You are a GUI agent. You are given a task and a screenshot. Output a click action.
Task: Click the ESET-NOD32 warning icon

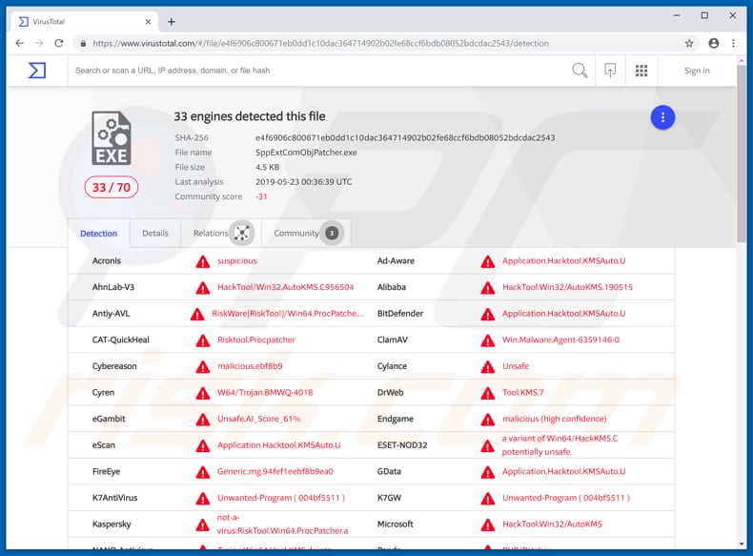coord(487,445)
